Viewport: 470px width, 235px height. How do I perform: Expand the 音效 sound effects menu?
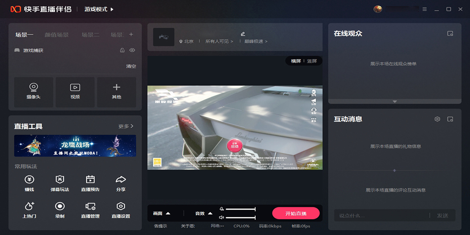pyautogui.click(x=204, y=213)
